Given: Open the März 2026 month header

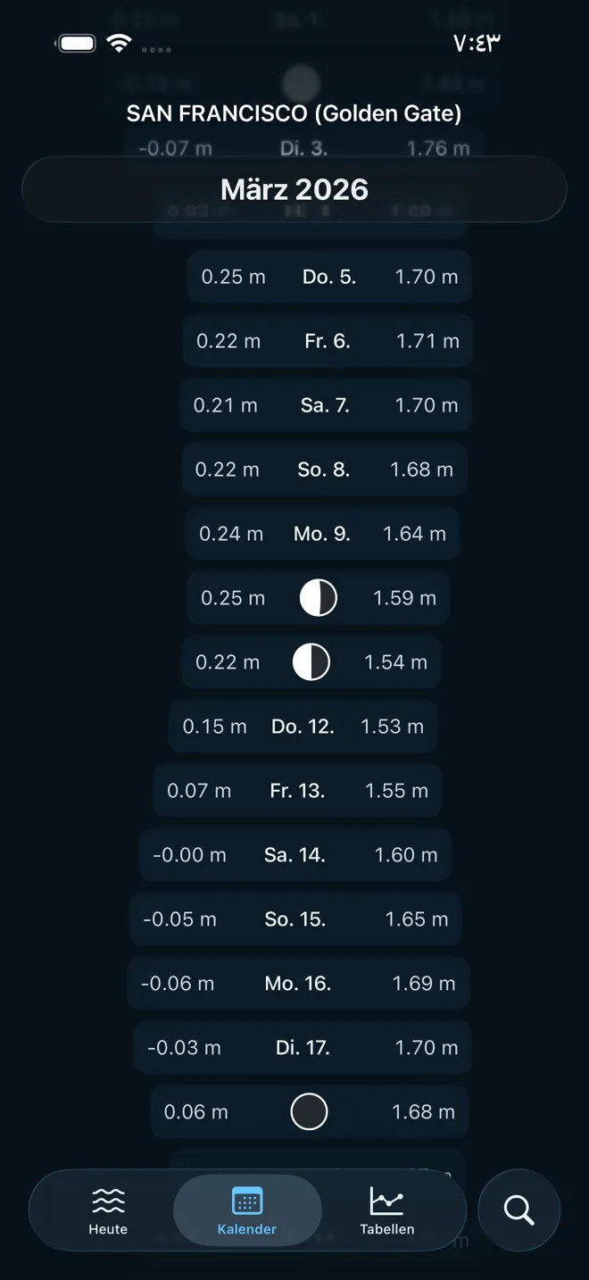Looking at the screenshot, I should [x=294, y=189].
